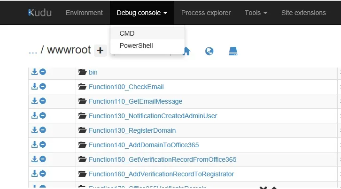The width and height of the screenshot is (341, 189).
Task: Click the drive icon in breadcrumb bar
Action: pos(233,51)
